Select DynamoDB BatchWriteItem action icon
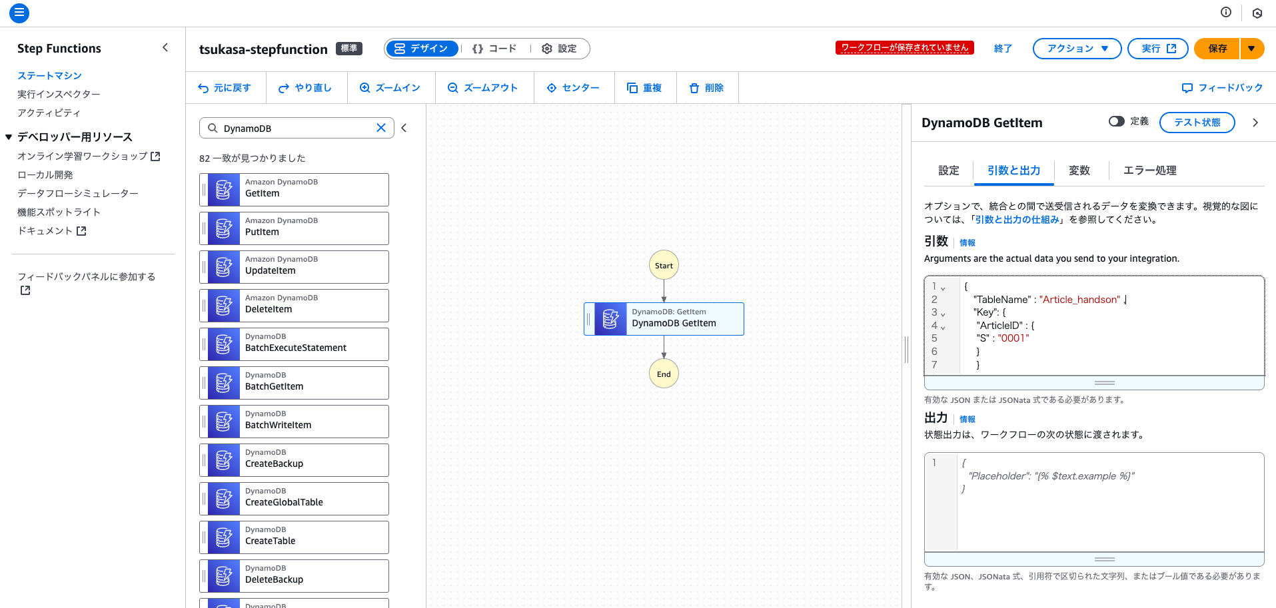Image resolution: width=1276 pixels, height=608 pixels. coord(224,422)
